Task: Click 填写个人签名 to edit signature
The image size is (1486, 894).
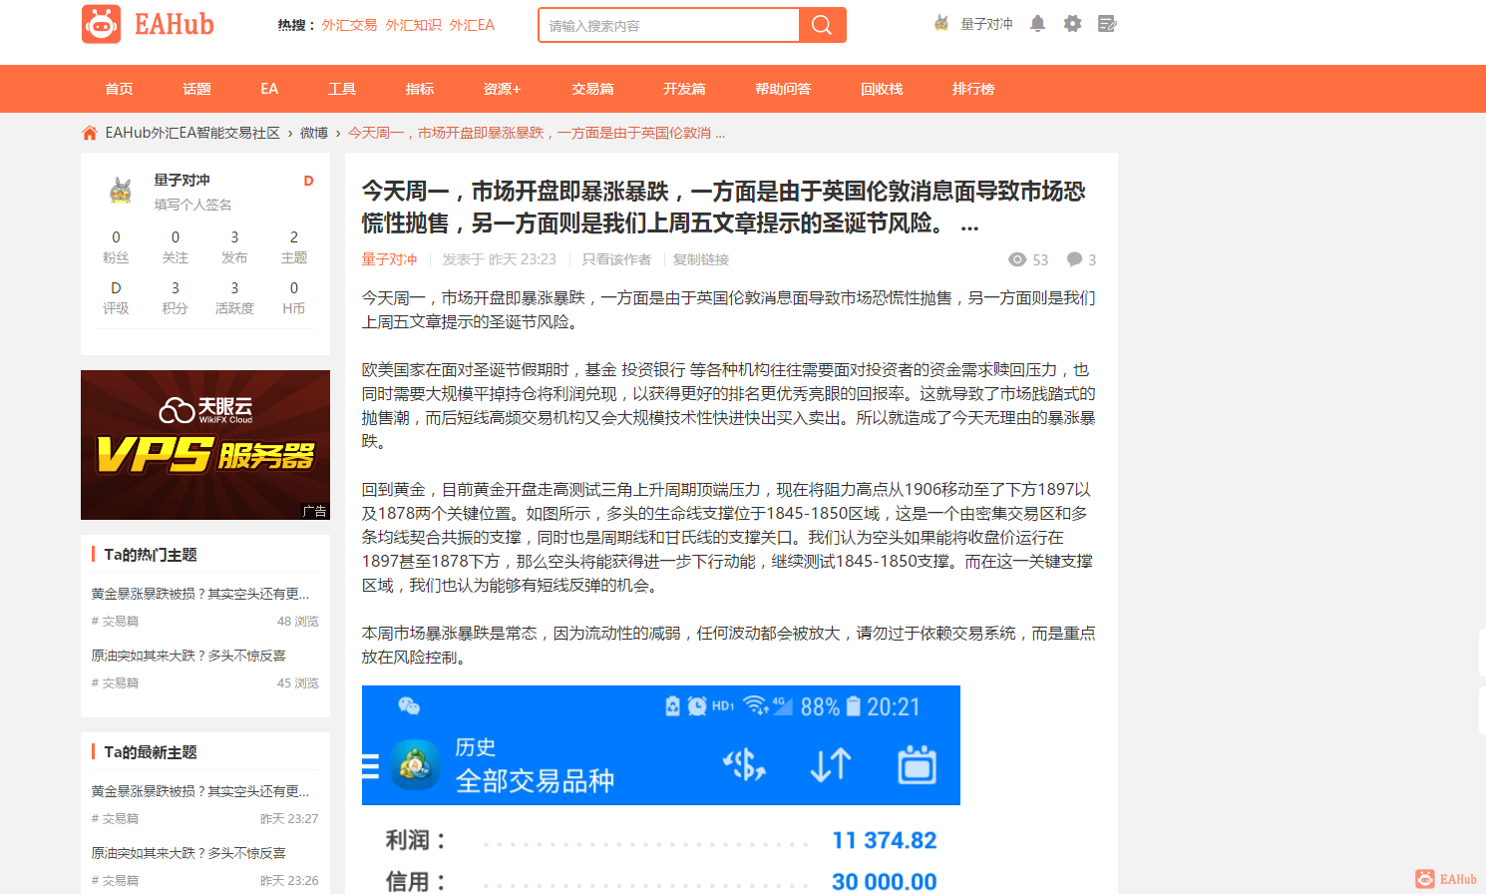Action: pyautogui.click(x=192, y=205)
